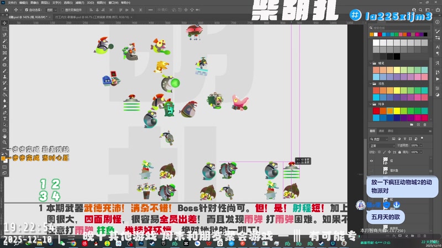Create new swatch group folder icon
The width and height of the screenshot is (442, 248).
click(x=412, y=125)
